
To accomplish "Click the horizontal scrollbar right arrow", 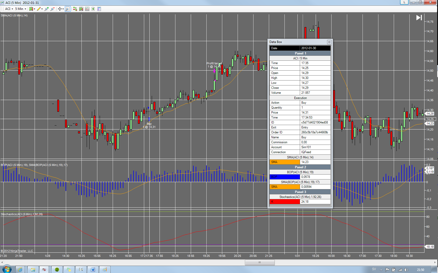I will pos(435,262).
